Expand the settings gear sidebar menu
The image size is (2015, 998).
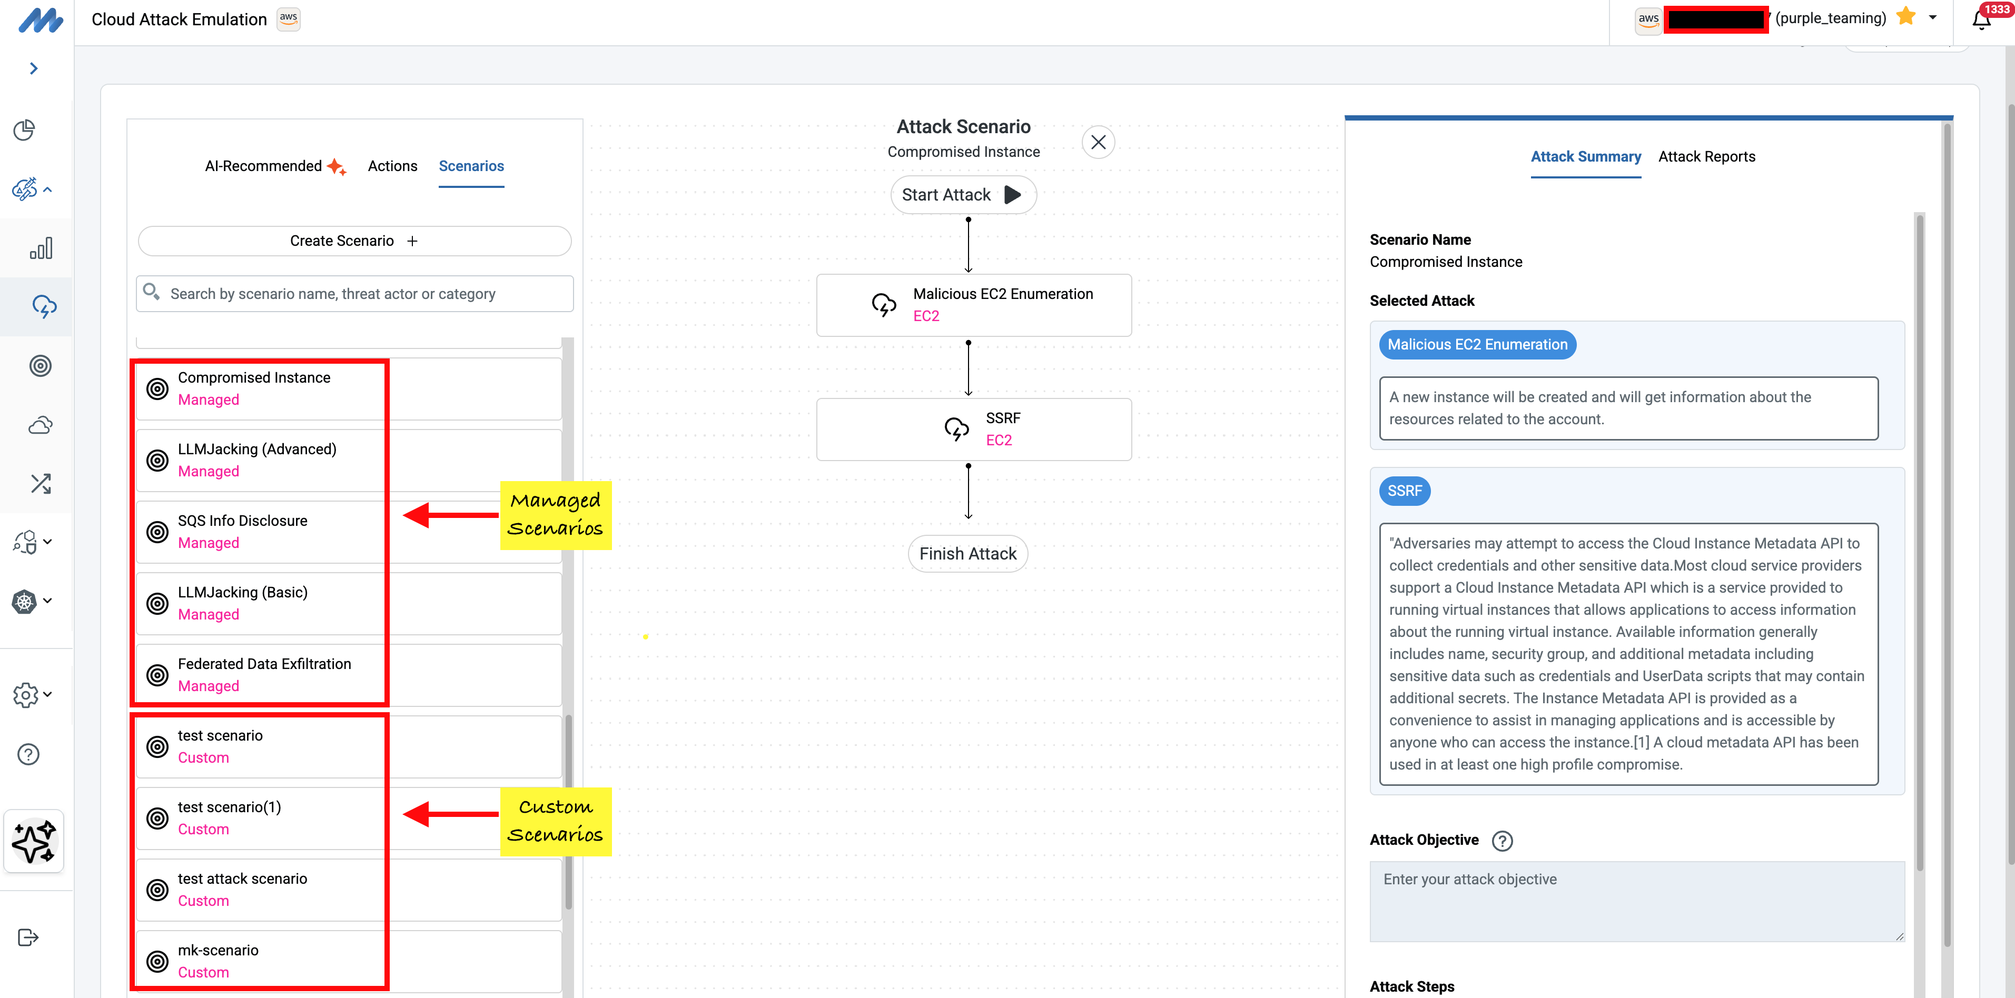(31, 694)
